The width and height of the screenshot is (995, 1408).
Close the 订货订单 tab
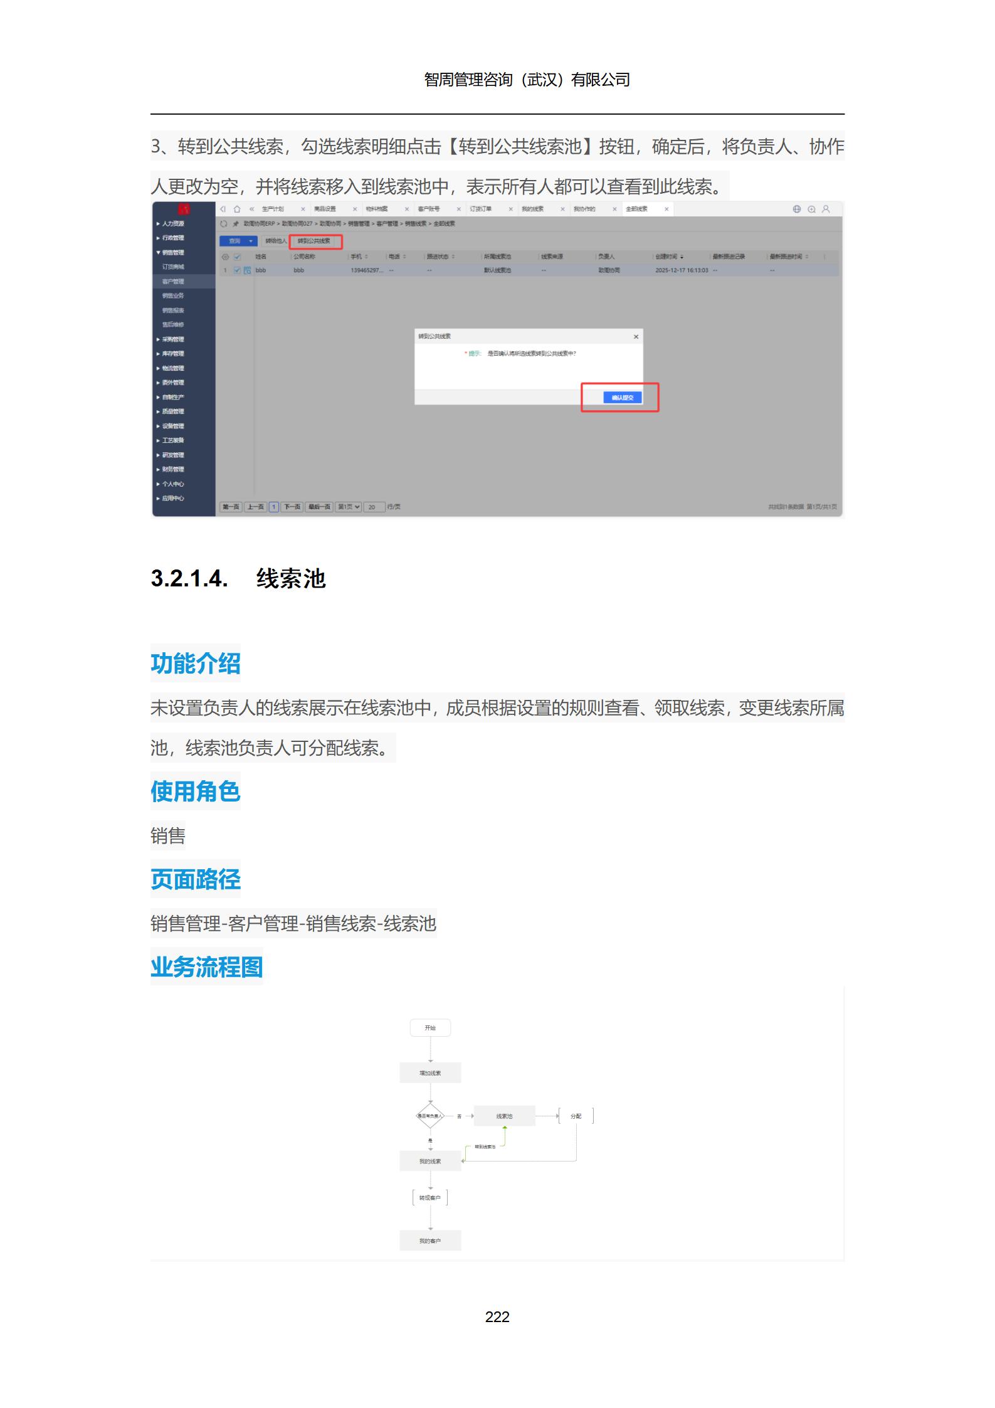tap(510, 209)
